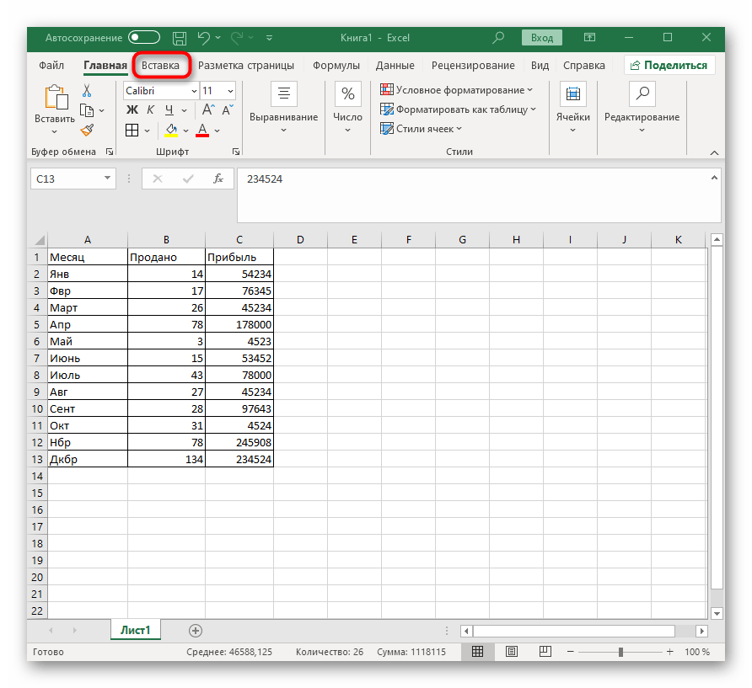Switch to Page Layout view in the status bar

[x=512, y=652]
